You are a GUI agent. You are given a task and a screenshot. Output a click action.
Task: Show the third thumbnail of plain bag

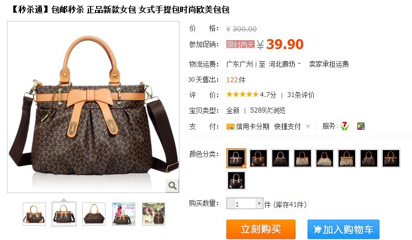[x=94, y=214]
